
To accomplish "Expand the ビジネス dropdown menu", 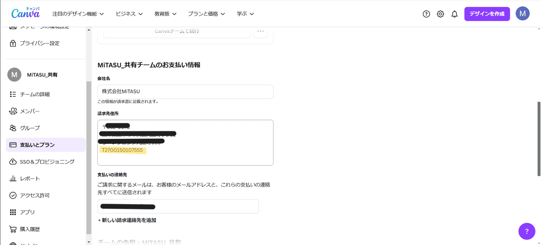I will [x=129, y=14].
